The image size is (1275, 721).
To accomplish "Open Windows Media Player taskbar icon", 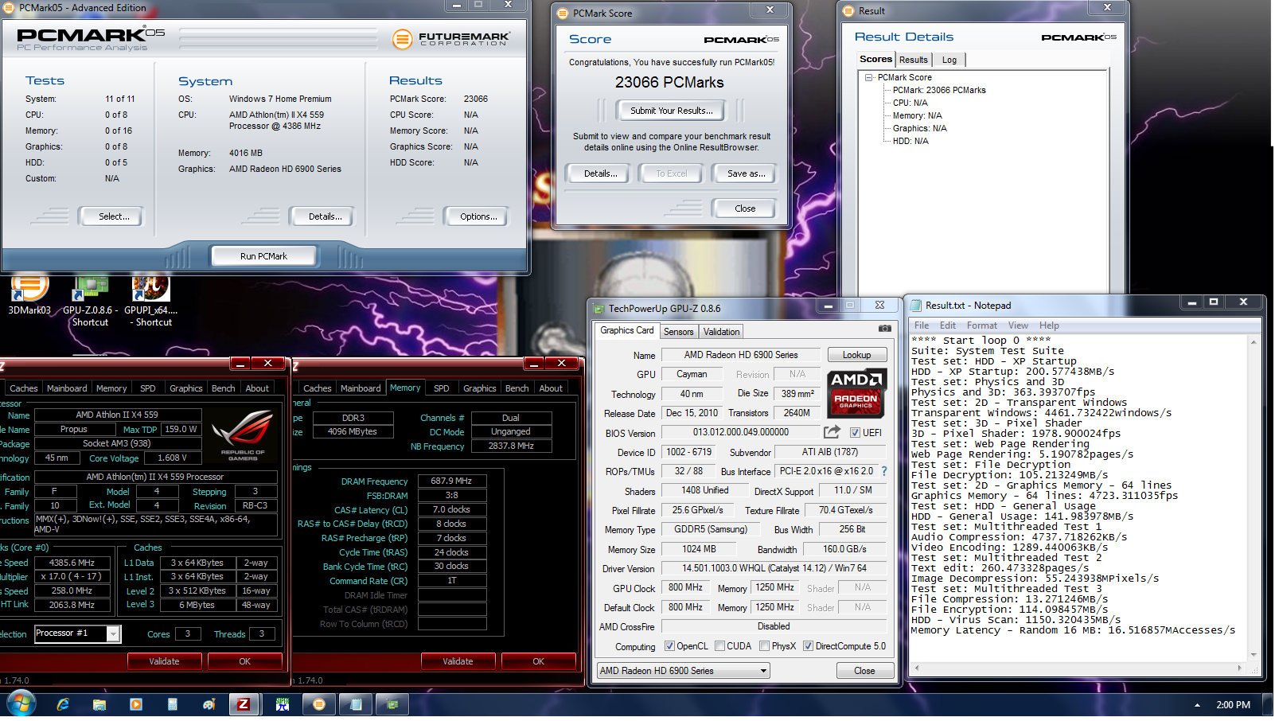I will (x=136, y=704).
